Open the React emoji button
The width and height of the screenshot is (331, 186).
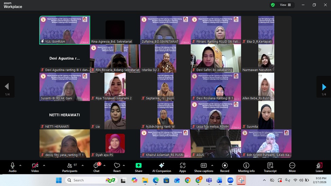coord(117,168)
